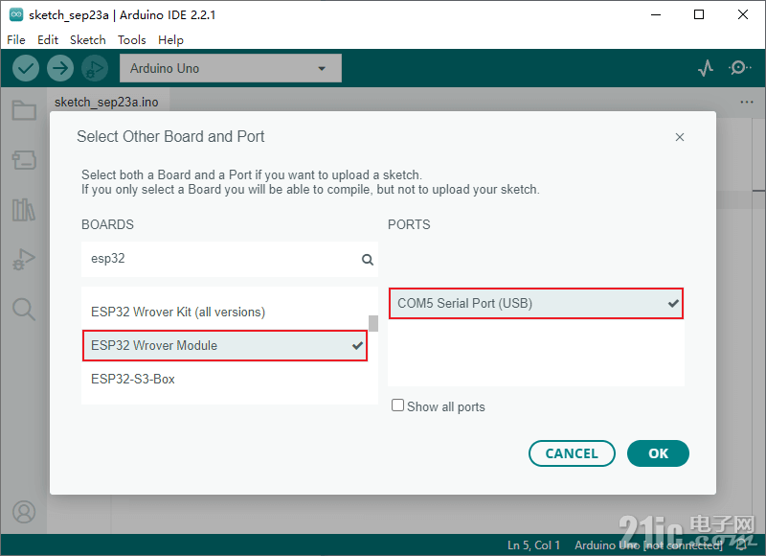Image resolution: width=766 pixels, height=556 pixels.
Task: Click the board search magnifier icon
Action: (368, 259)
